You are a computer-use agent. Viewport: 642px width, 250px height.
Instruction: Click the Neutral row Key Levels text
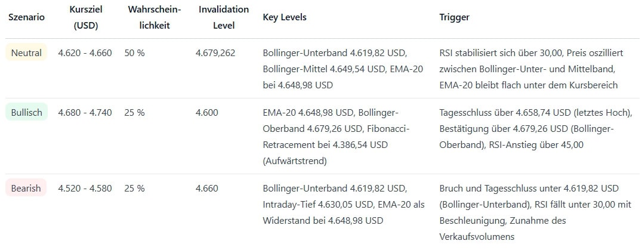tap(342, 69)
